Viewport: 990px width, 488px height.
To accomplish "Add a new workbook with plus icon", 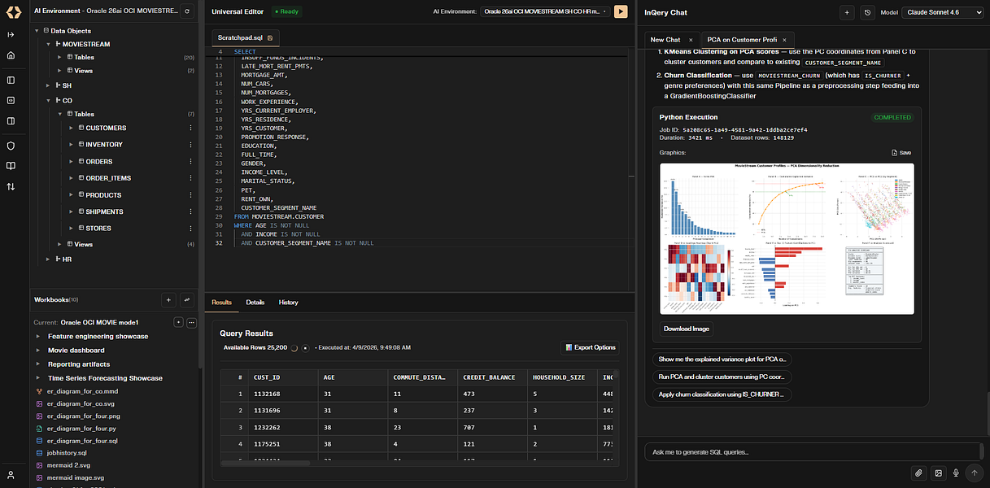I will [x=168, y=300].
